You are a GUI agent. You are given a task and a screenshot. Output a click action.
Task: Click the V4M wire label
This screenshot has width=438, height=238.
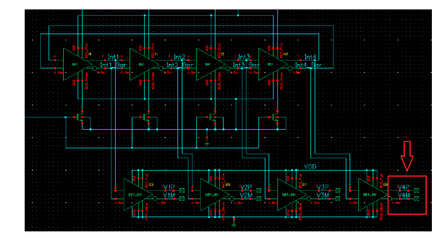(404, 195)
